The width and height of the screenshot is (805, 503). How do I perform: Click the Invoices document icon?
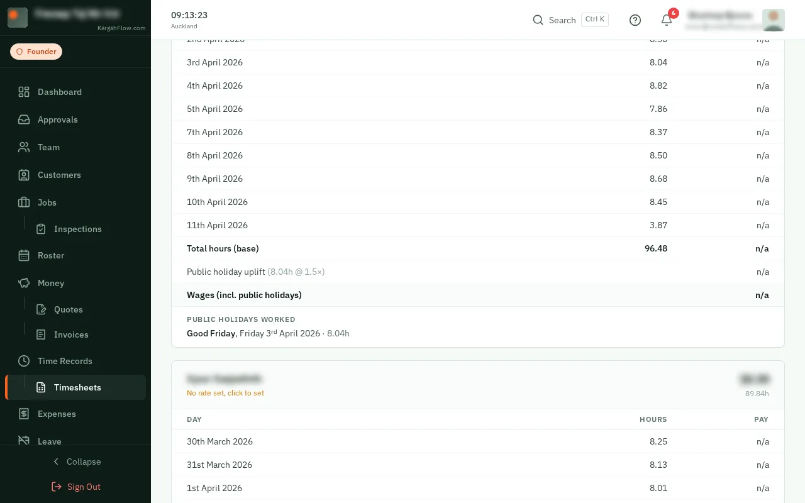[41, 334]
